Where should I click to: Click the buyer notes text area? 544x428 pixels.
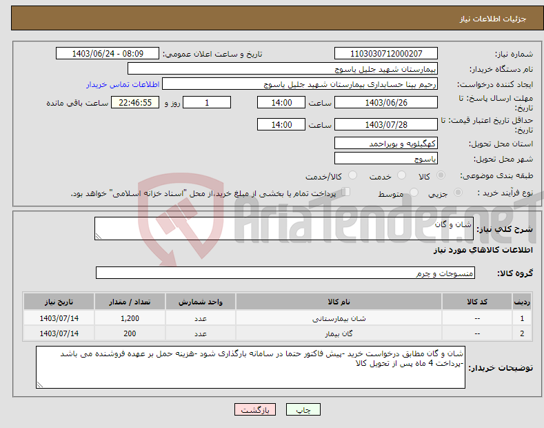tap(250, 367)
